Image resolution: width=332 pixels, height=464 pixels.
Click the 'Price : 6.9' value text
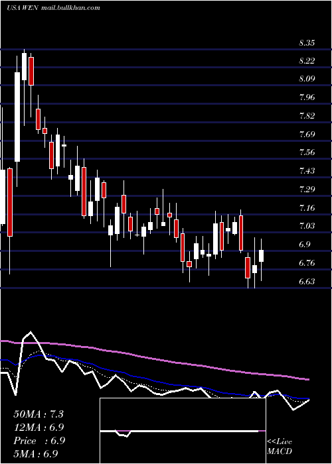[x=39, y=441]
